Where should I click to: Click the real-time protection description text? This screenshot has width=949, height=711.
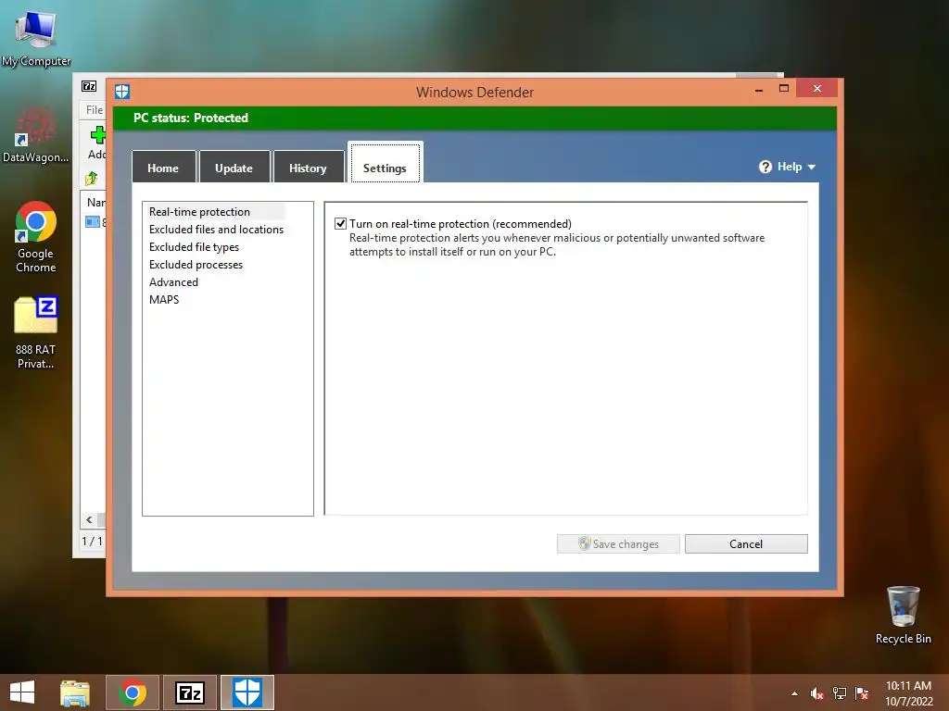click(557, 244)
